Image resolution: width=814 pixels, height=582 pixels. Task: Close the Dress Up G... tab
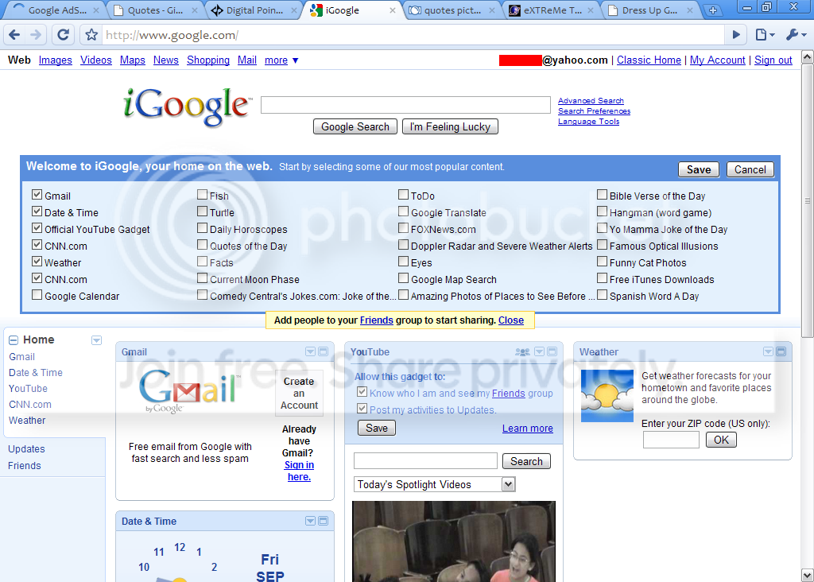tap(690, 10)
